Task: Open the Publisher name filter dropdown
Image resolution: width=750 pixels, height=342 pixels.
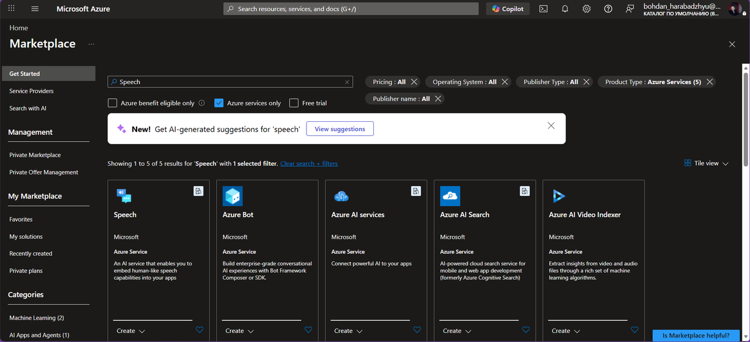Action: point(401,99)
